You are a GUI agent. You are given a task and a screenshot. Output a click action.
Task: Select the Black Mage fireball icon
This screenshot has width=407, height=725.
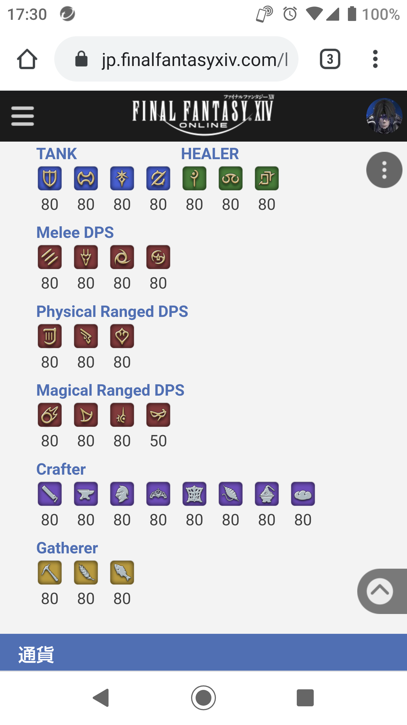50,415
